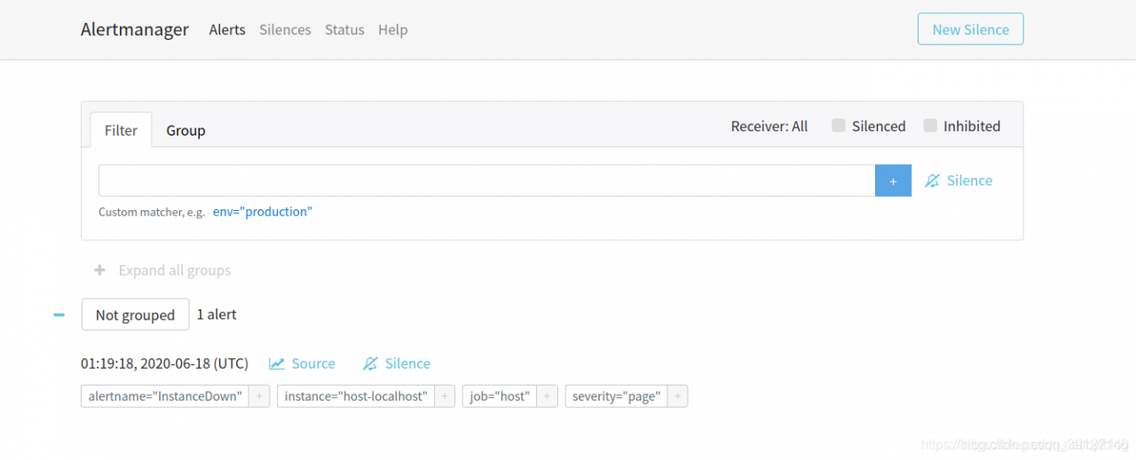Click the plus icon beside severity="page" label
Viewport: 1136px width, 460px height.
click(678, 396)
